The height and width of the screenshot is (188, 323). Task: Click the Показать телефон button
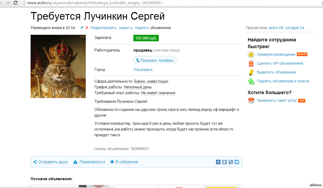tap(155, 60)
